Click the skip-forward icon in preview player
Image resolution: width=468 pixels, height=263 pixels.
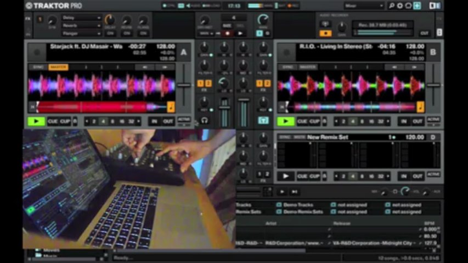coord(295,192)
